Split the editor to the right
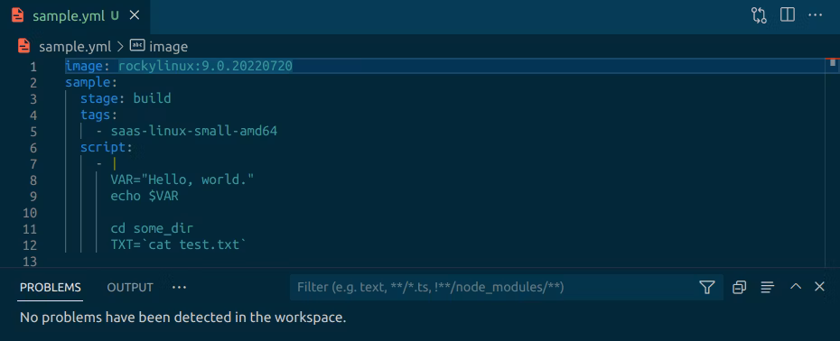This screenshot has width=840, height=341. 787,15
